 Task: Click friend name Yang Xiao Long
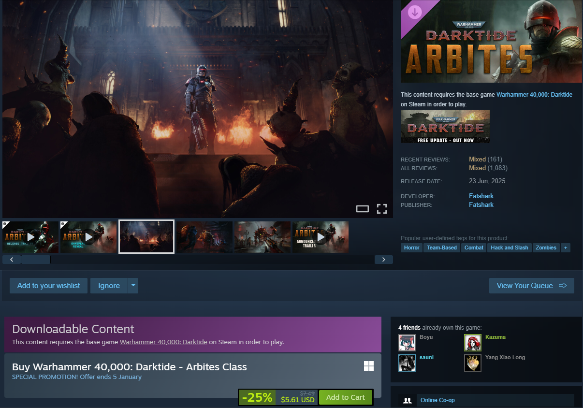505,357
